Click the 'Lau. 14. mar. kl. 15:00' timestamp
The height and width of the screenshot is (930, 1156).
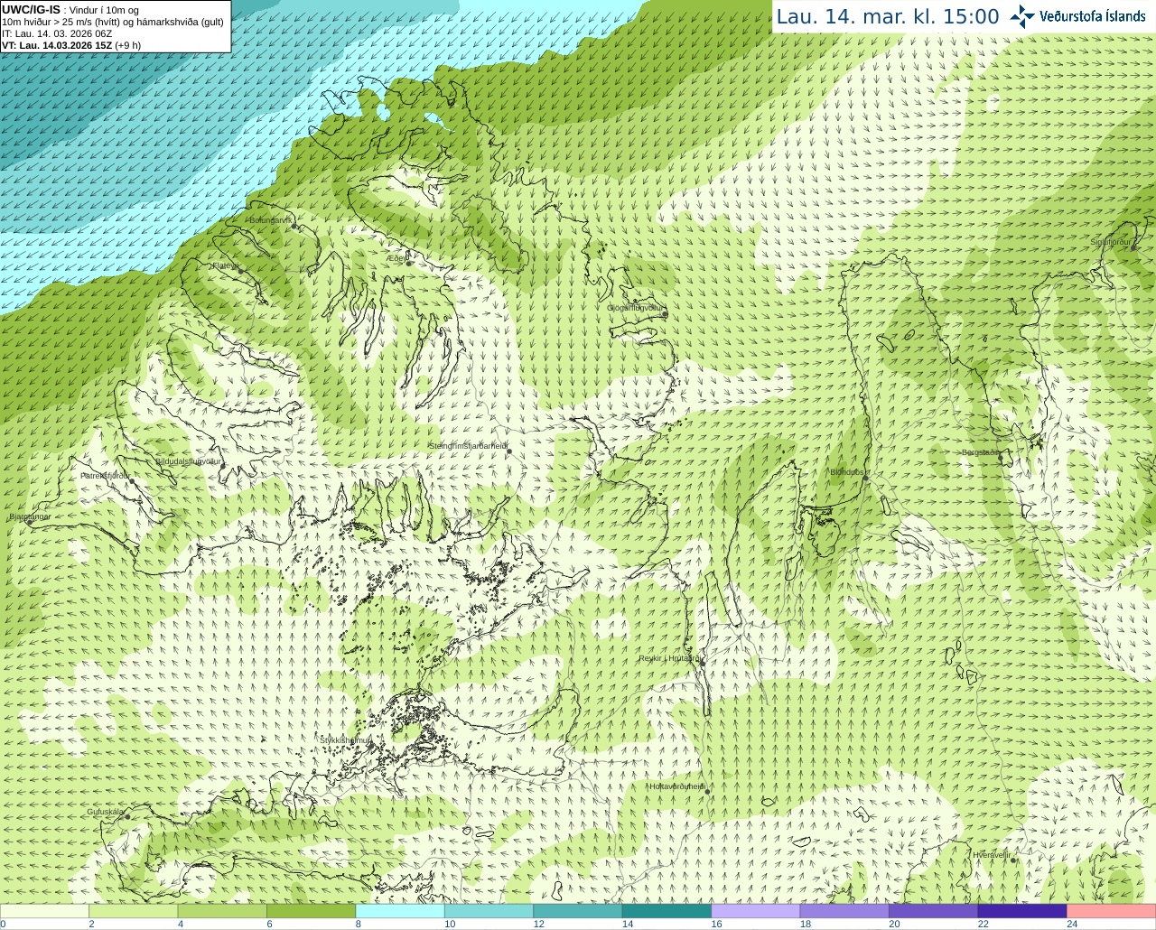click(888, 16)
